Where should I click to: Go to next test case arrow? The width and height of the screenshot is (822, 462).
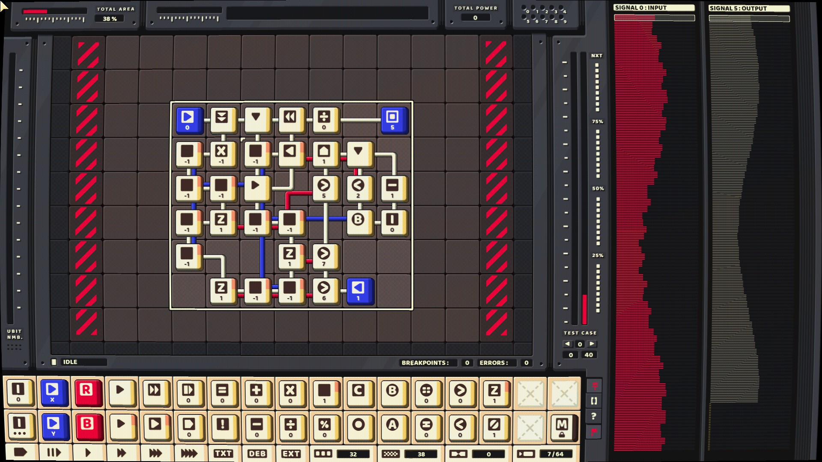[592, 344]
